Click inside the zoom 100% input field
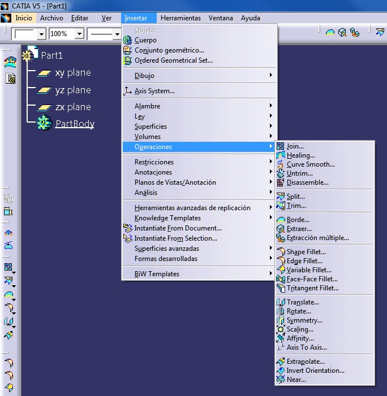387x396 pixels. (x=62, y=33)
